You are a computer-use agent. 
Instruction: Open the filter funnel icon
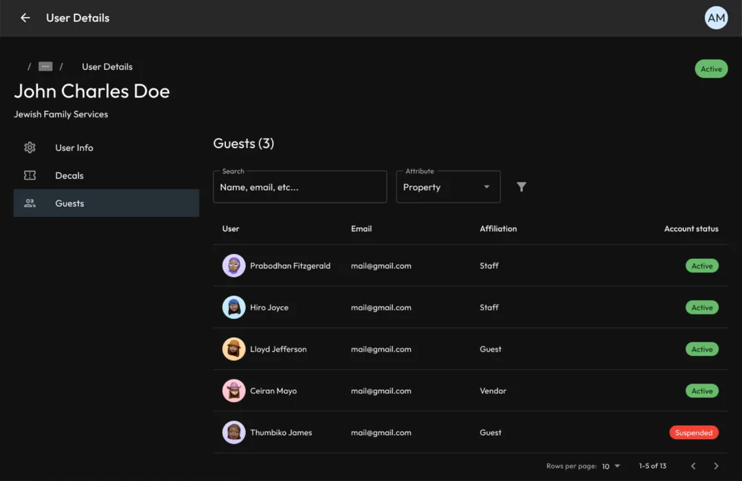521,187
